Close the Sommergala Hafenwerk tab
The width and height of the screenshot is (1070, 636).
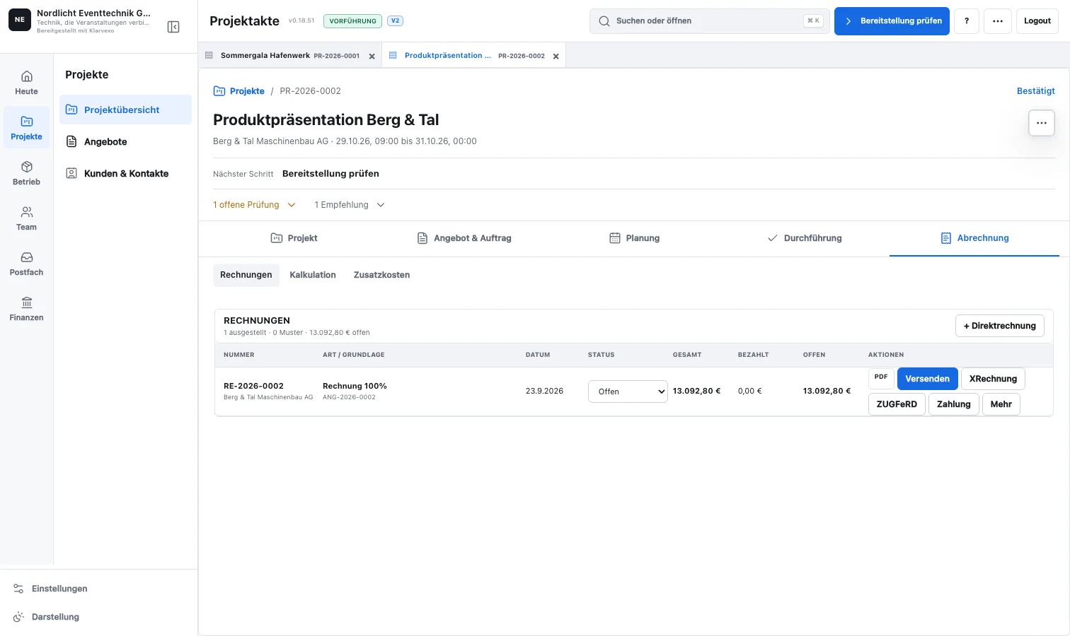372,56
